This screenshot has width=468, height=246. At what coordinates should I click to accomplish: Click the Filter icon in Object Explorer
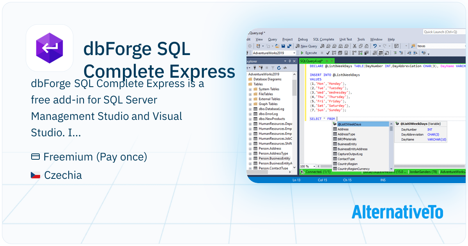click(x=273, y=68)
